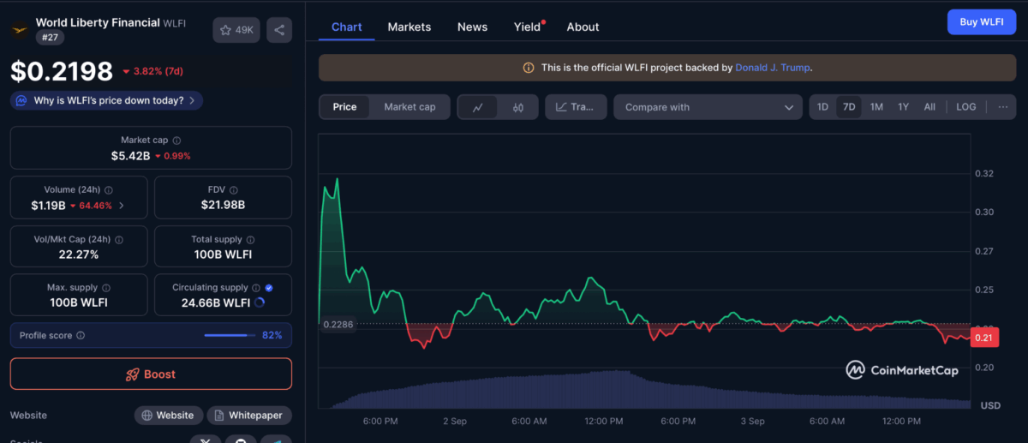Open info icon next to Volume (24h)

109,189
